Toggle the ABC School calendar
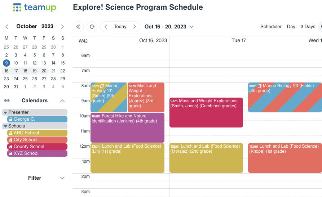Screen dimensions: 322x197 tap(37, 133)
